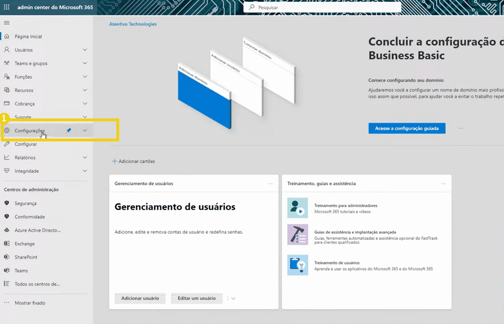
Task: Expand the Recursos chevron
Action: [85, 90]
